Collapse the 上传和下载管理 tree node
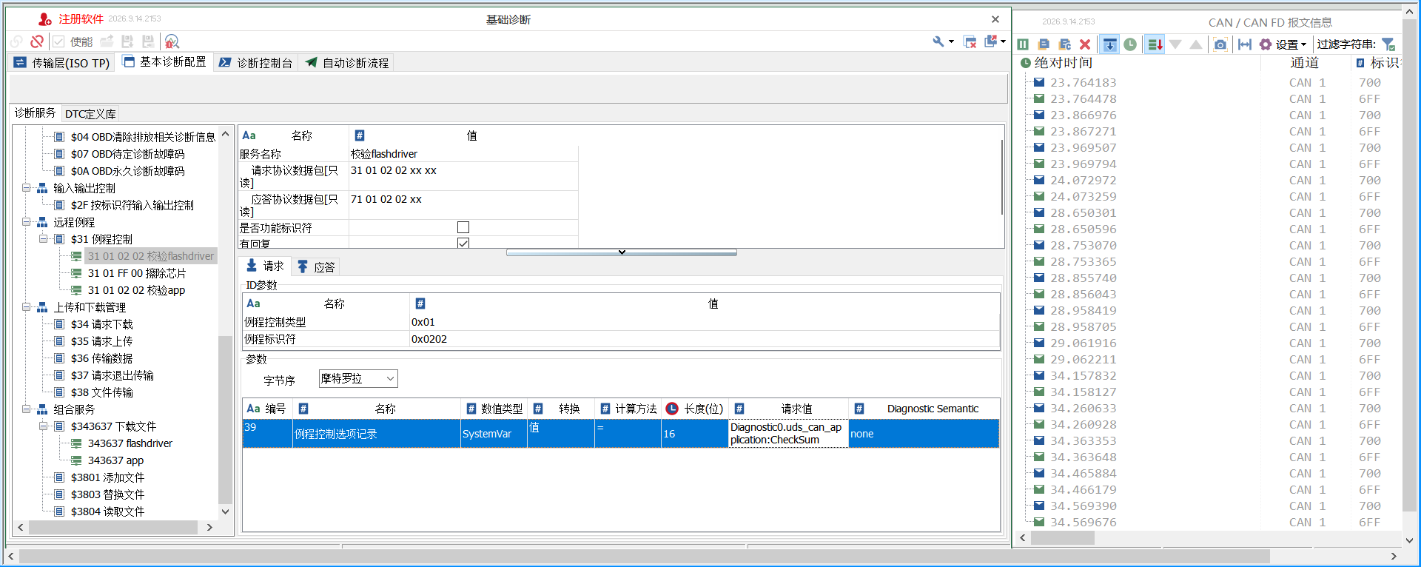The height and width of the screenshot is (567, 1421). pos(27,307)
